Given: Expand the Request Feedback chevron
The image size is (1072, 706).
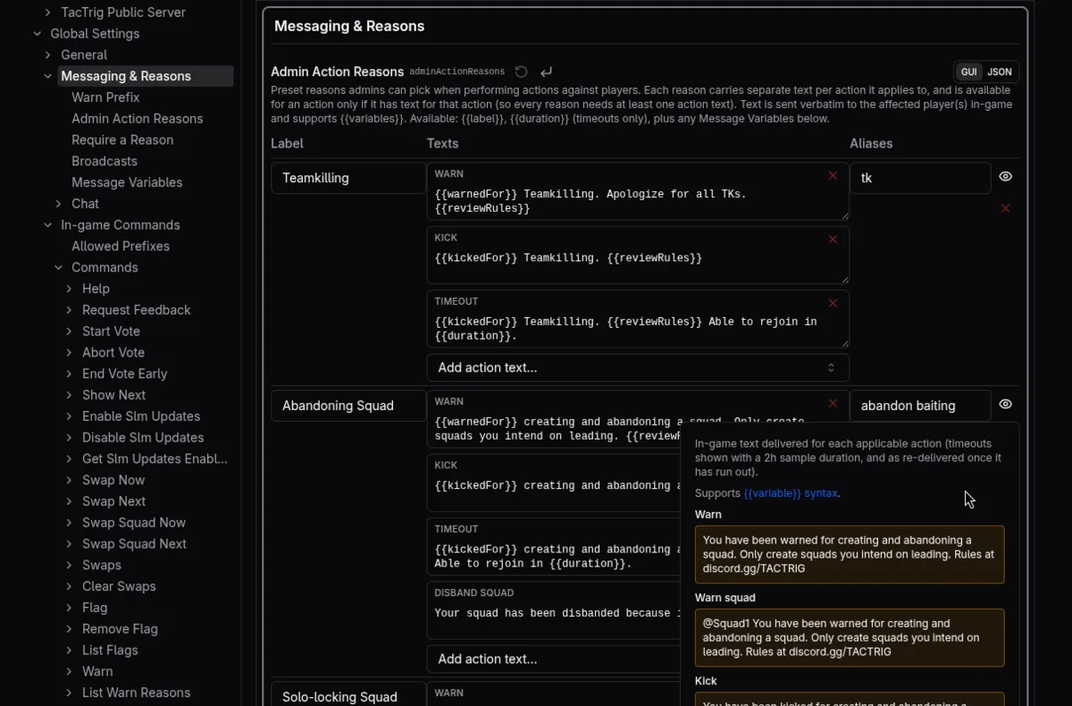Looking at the screenshot, I should pos(69,310).
